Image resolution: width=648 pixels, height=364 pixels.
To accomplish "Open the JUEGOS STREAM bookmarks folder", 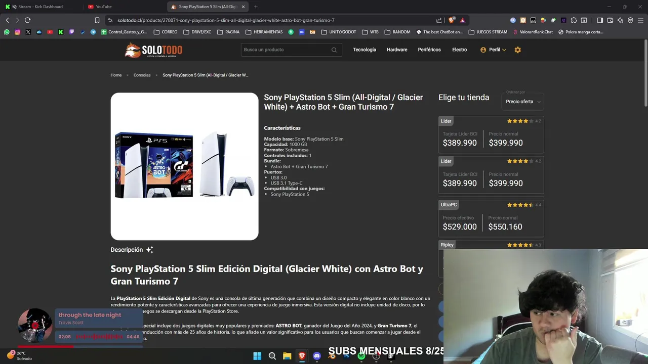I will tap(488, 32).
